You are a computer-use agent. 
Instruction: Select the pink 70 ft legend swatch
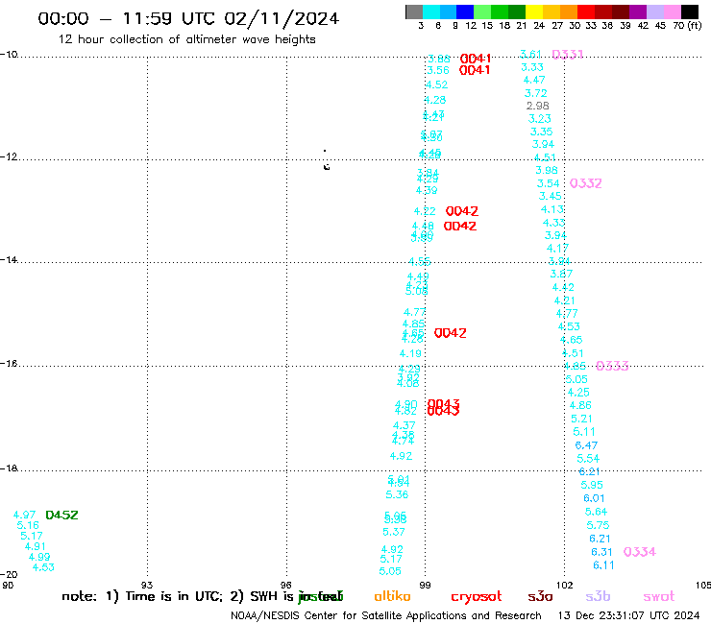672,12
